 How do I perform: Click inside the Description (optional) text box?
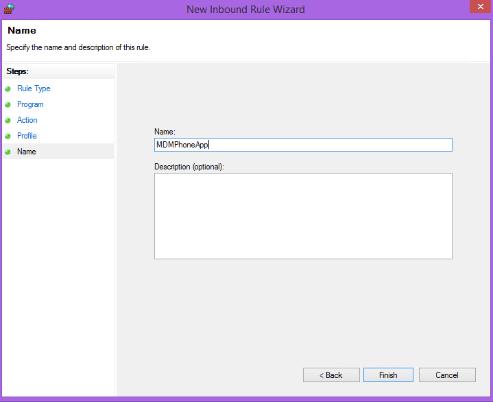[x=303, y=216]
